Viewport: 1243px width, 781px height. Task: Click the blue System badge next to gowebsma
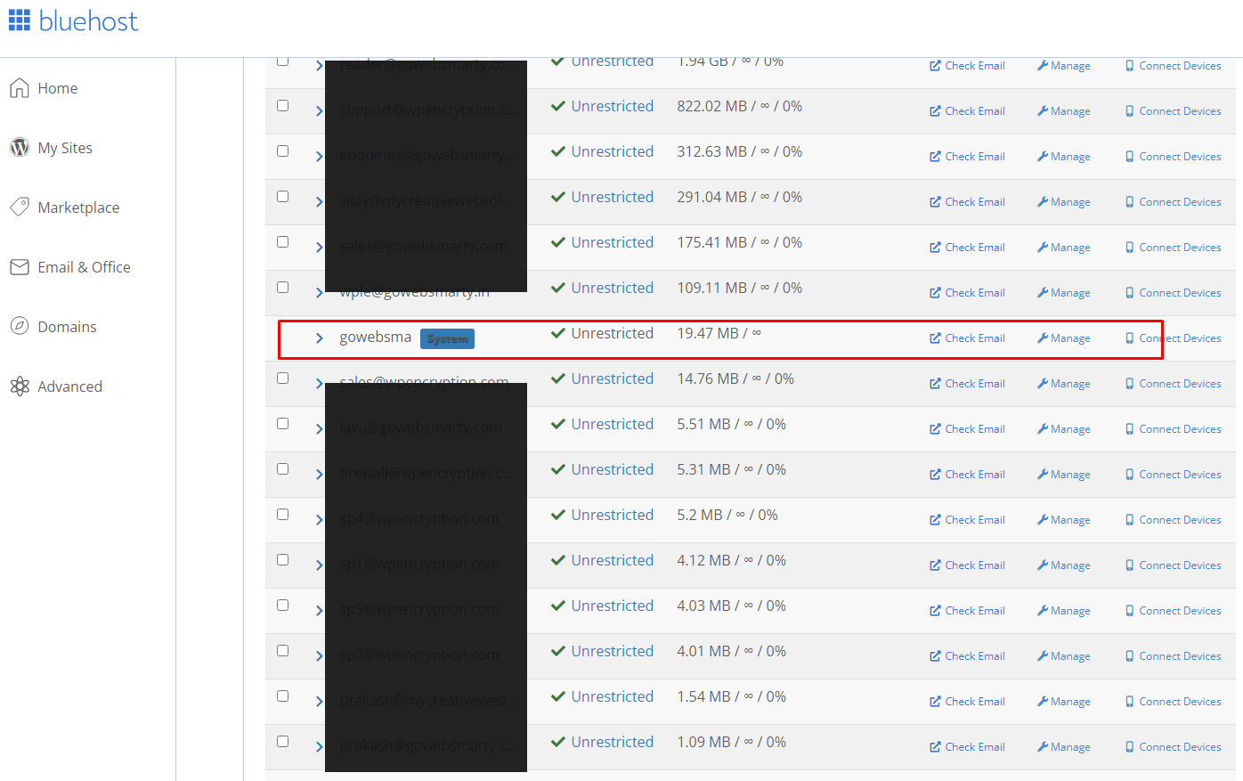coord(447,338)
